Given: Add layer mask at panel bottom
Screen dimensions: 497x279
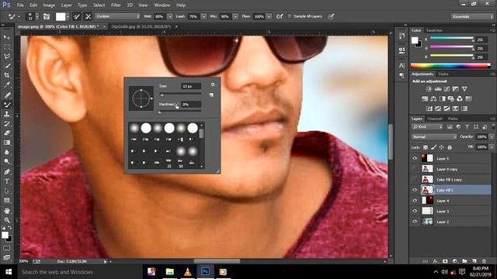Looking at the screenshot, I should pyautogui.click(x=445, y=261).
